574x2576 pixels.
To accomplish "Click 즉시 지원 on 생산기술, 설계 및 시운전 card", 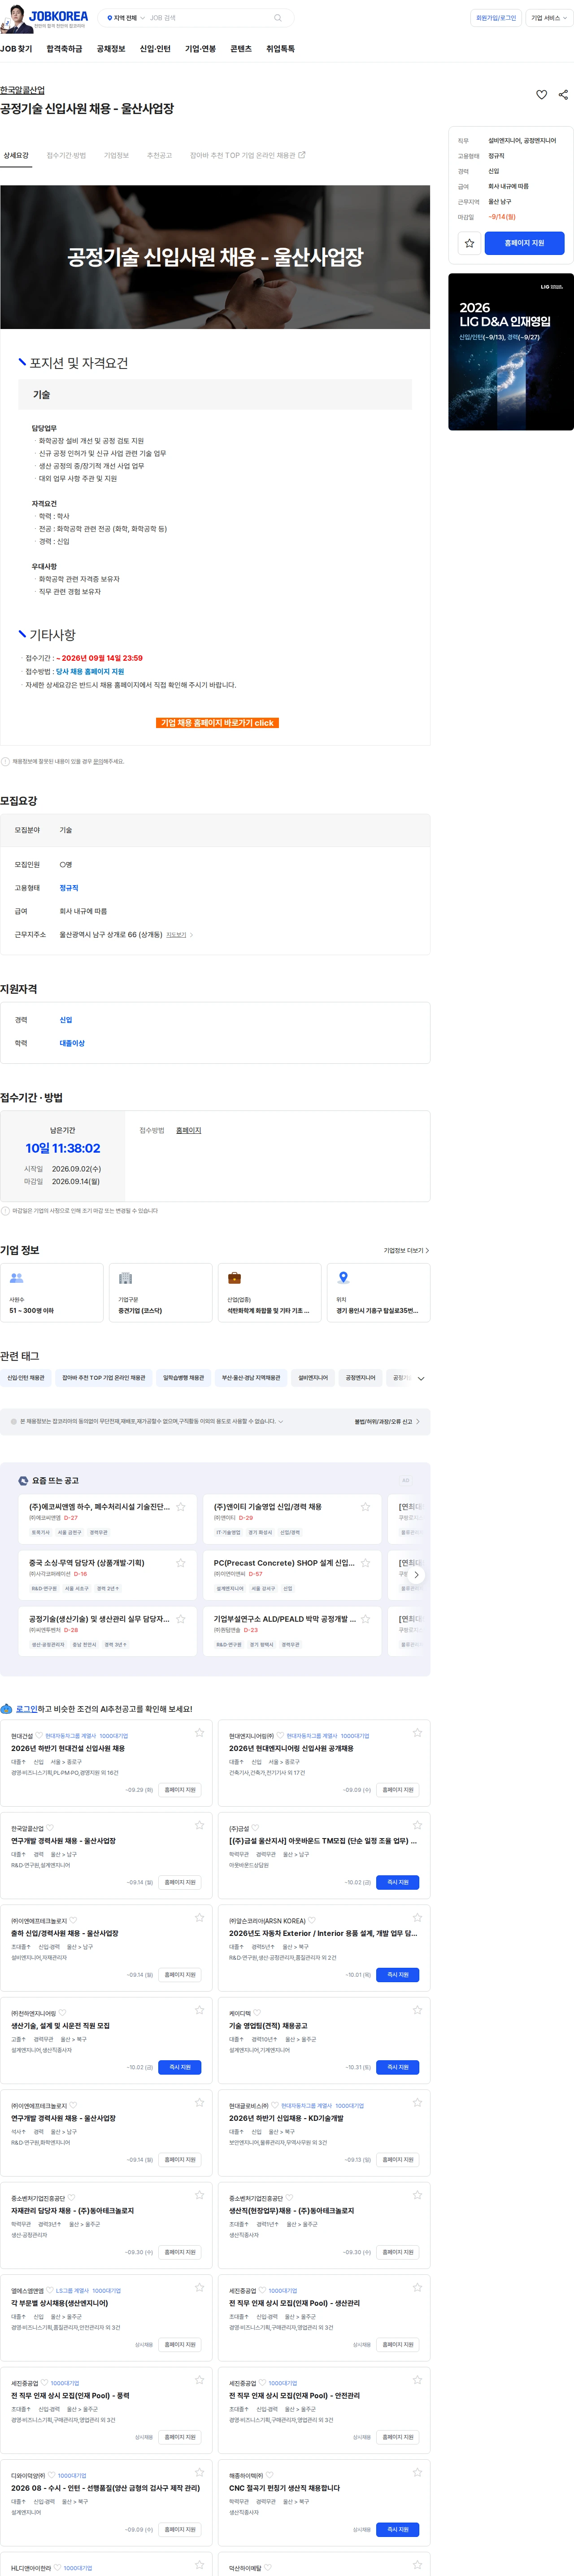I will coord(180,2067).
